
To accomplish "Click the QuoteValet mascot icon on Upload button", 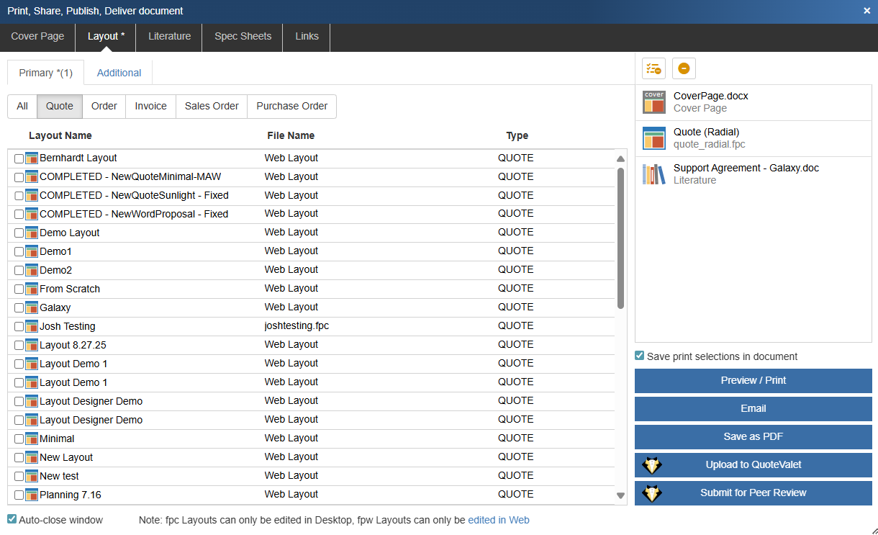I will pyautogui.click(x=652, y=465).
